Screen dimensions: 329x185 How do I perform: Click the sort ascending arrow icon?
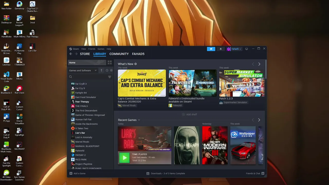coord(101,70)
